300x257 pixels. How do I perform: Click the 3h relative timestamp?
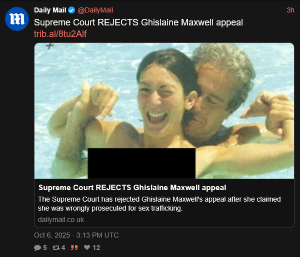[290, 10]
